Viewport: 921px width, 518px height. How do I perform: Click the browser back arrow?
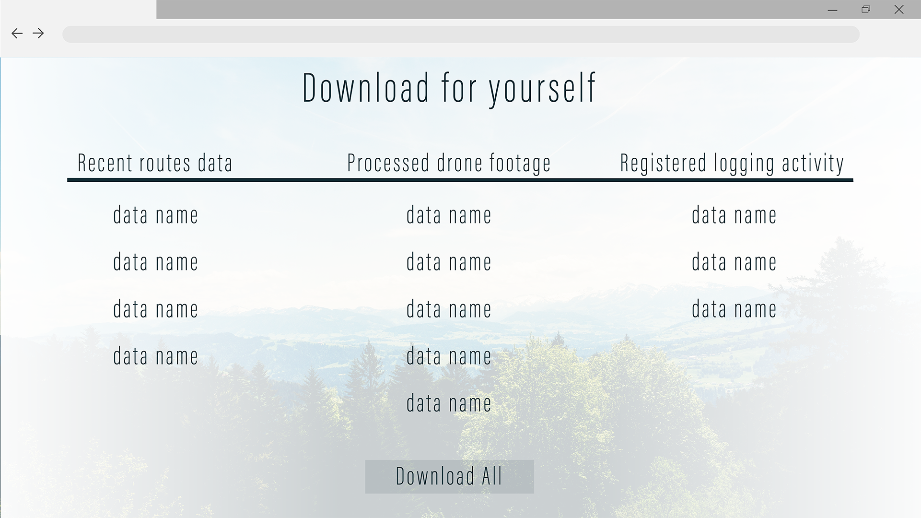(17, 33)
